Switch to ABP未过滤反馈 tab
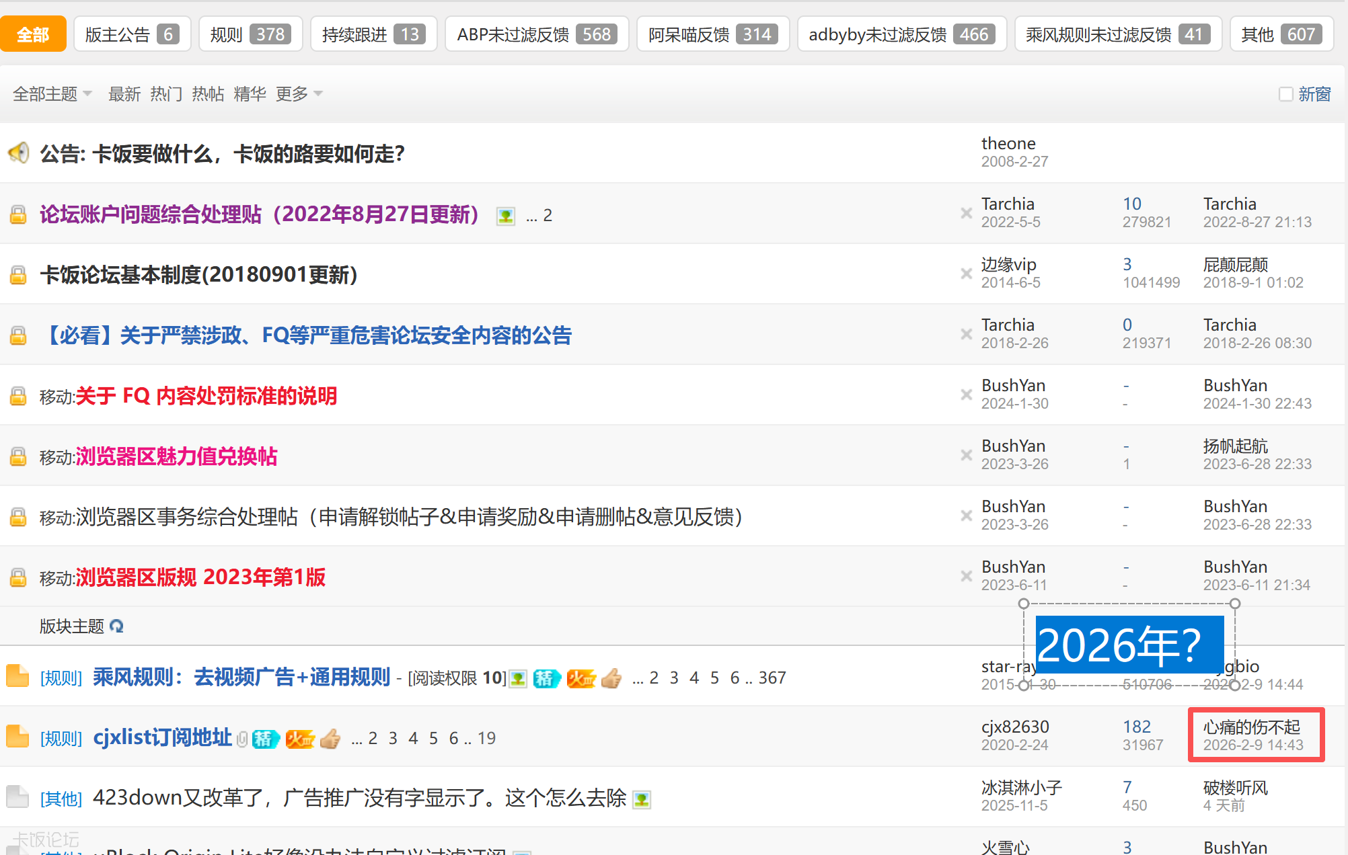1348x855 pixels. coord(536,34)
